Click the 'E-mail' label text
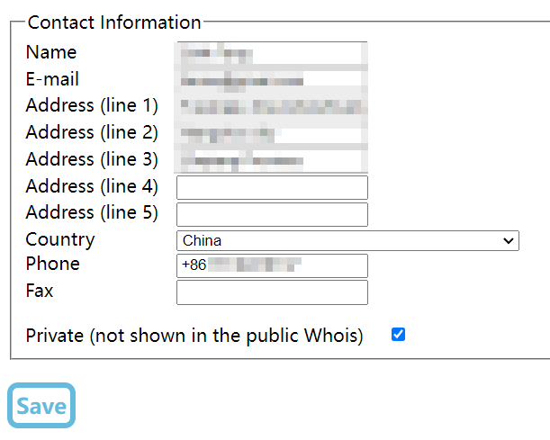550x440 pixels. coord(52,79)
